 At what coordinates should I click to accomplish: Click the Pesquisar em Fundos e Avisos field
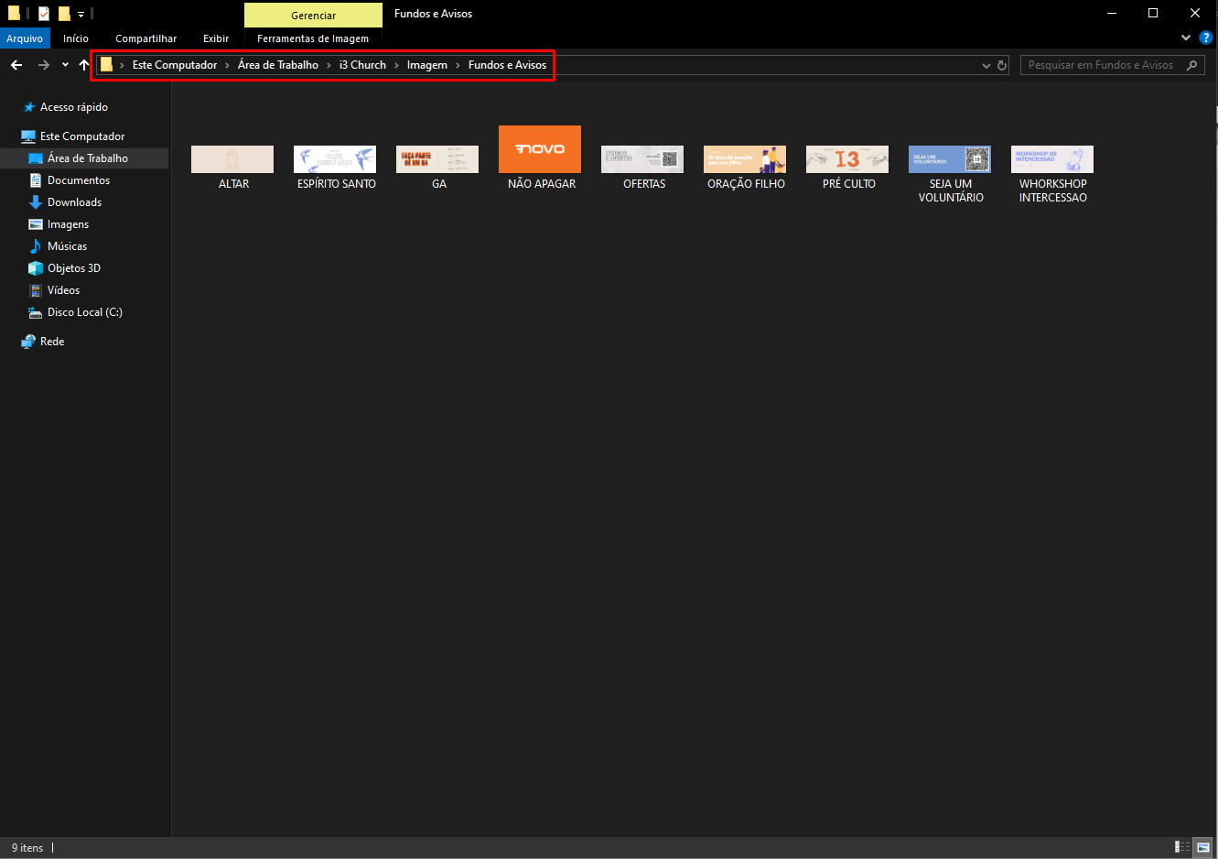pyautogui.click(x=1112, y=65)
